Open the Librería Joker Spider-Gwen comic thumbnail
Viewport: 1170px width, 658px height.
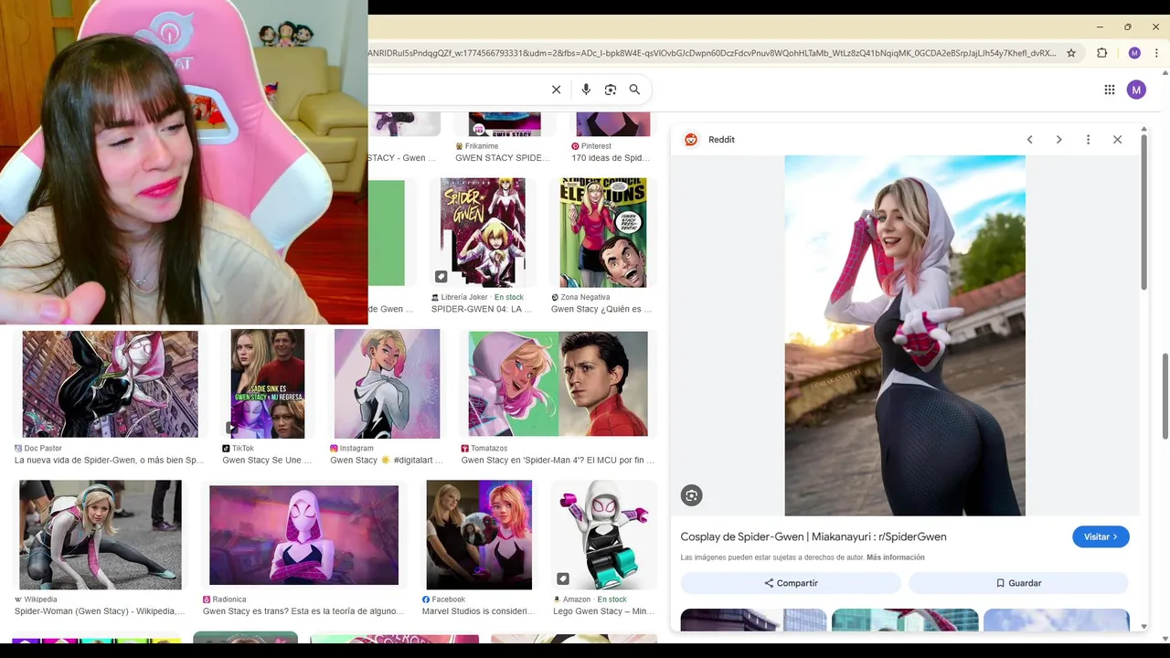[x=483, y=232]
